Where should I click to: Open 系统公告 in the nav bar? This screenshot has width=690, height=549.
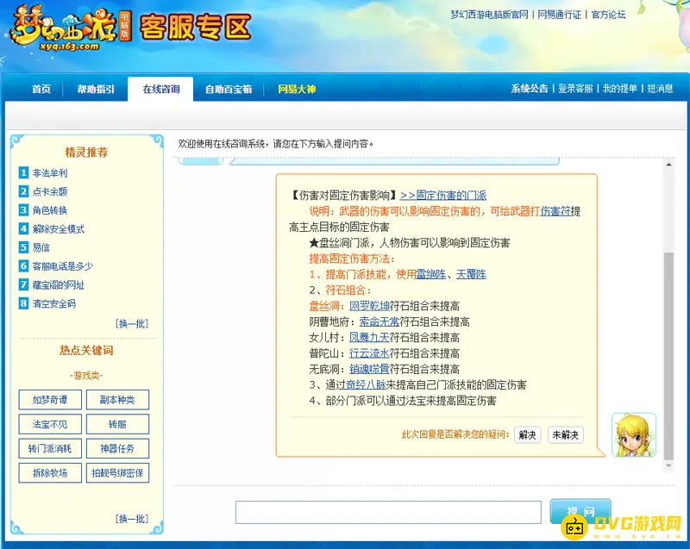click(x=529, y=89)
